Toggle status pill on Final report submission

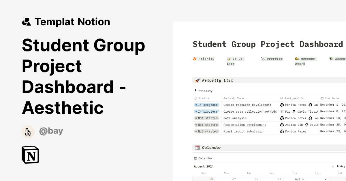(x=206, y=131)
